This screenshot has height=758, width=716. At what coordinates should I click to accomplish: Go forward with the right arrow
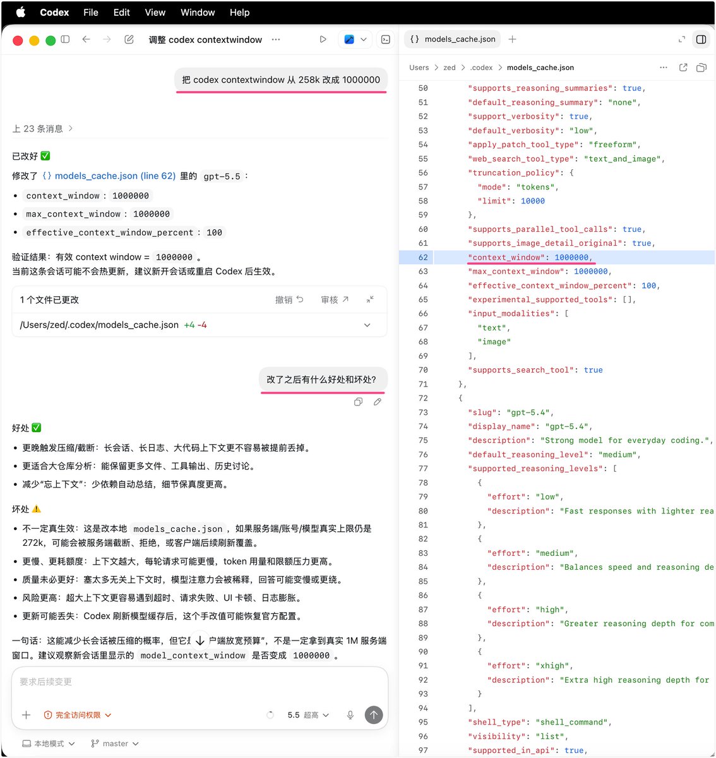[107, 39]
